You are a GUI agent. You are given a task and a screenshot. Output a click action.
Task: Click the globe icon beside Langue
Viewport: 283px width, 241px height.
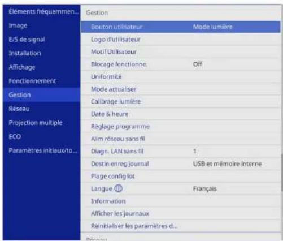click(x=119, y=188)
